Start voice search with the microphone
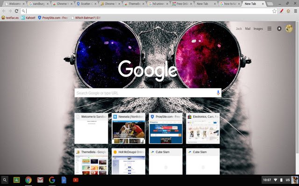Viewport: 299px width, 186px height. (218, 93)
